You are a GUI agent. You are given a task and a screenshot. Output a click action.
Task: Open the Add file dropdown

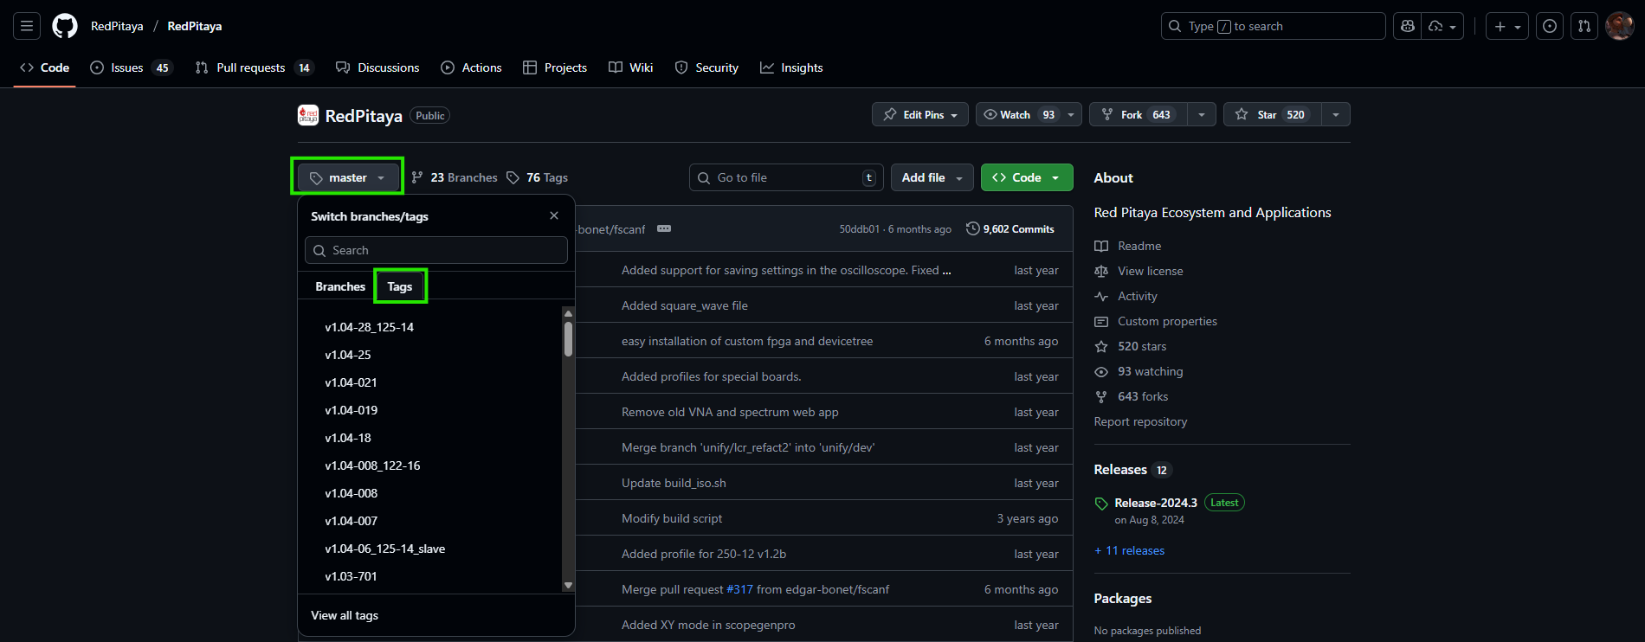click(x=932, y=177)
